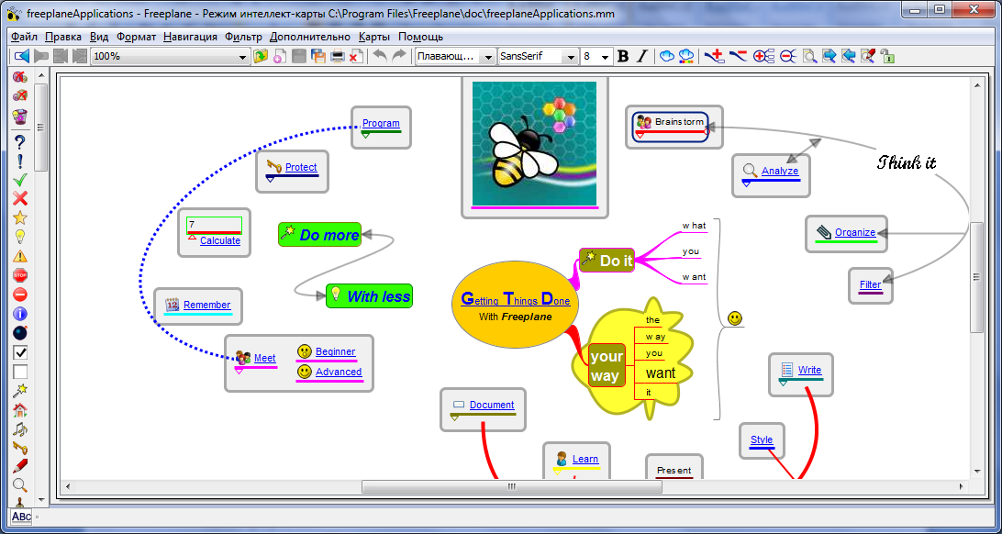Add the light bulb idea icon
This screenshot has height=534, width=1002.
coord(20,237)
